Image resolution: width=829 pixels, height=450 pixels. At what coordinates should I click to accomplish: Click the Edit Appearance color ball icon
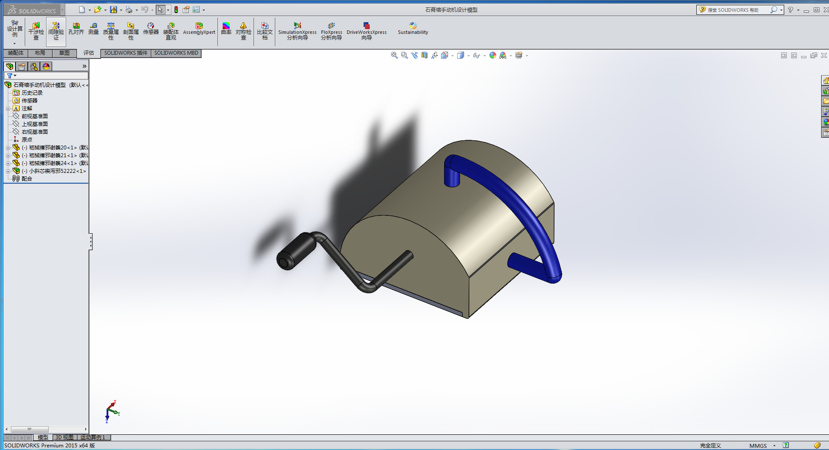492,56
